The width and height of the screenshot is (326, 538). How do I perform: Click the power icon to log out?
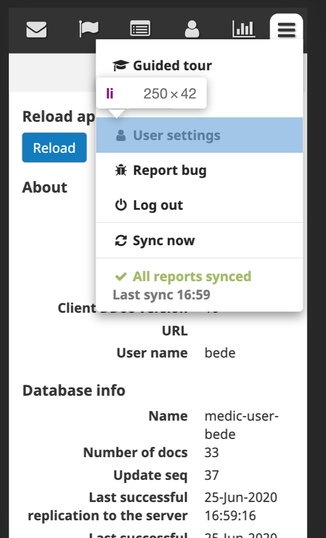(120, 205)
